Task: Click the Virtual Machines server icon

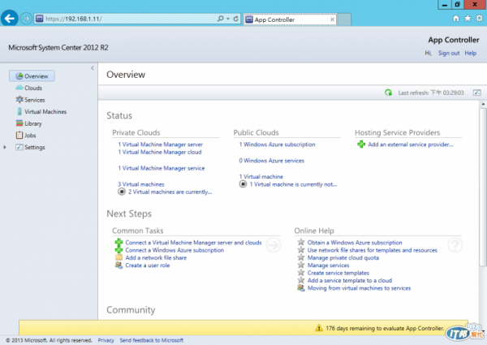Action: [19, 111]
